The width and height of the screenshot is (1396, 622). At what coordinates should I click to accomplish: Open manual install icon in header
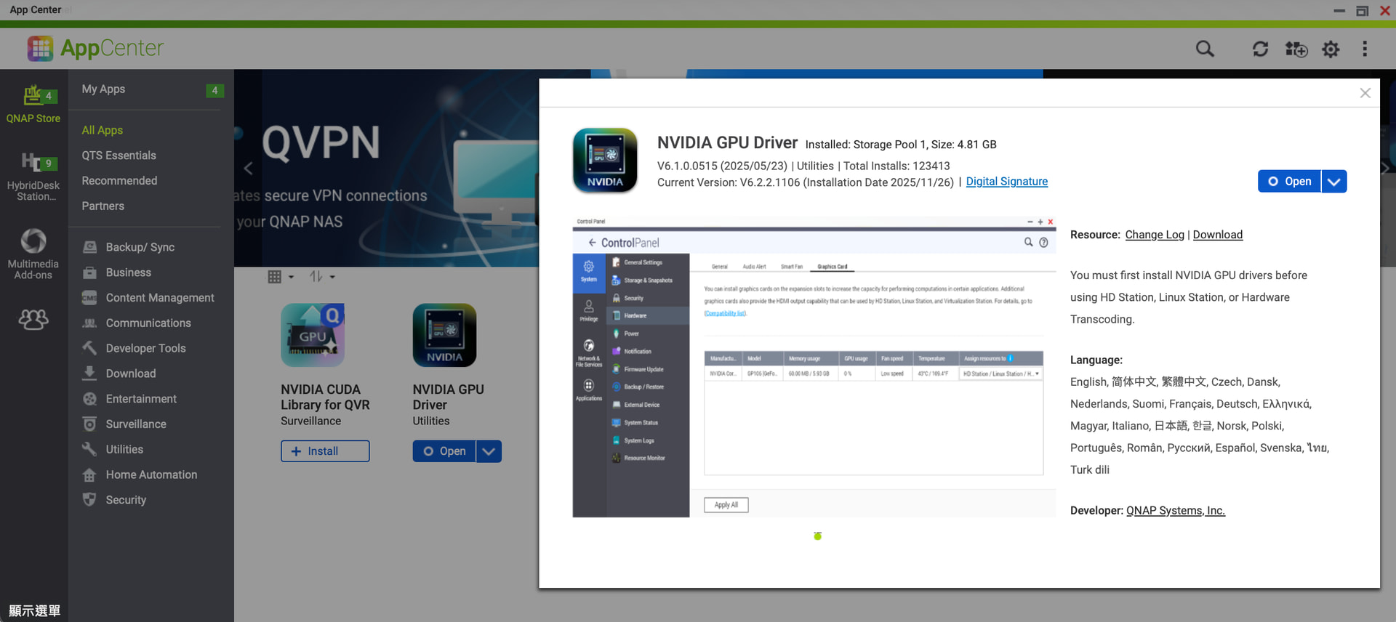click(x=1296, y=49)
